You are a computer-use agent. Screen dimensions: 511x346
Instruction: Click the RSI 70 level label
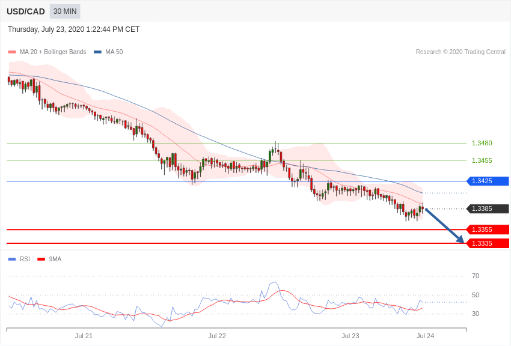476,276
